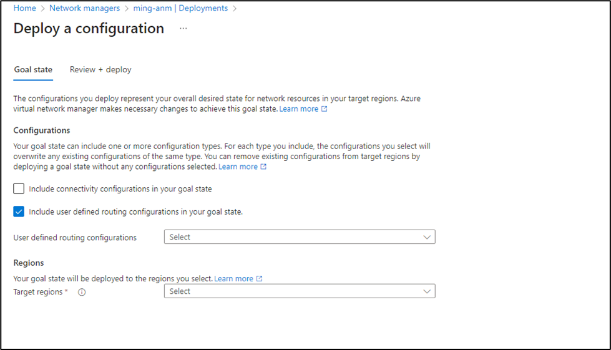
Task: Click Learn more link in goal state description
Action: point(298,109)
